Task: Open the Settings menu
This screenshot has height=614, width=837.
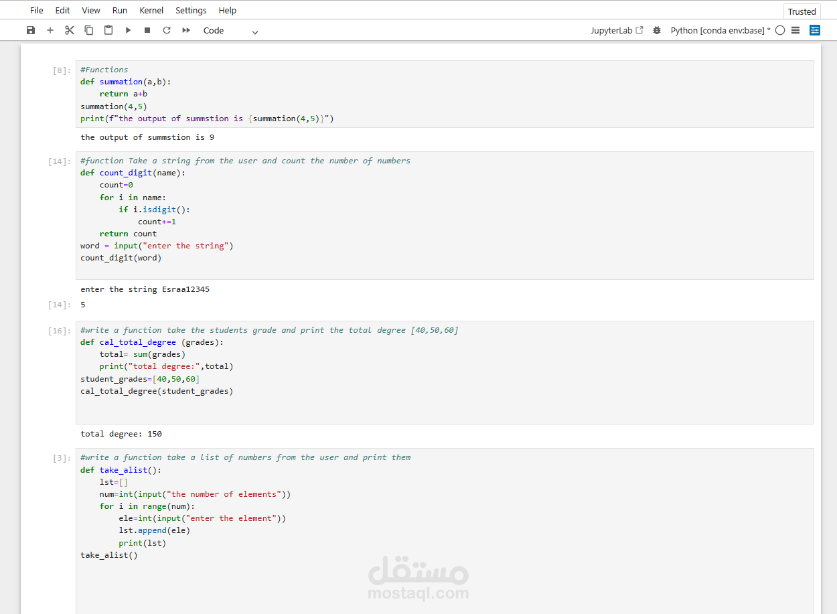Action: tap(191, 10)
